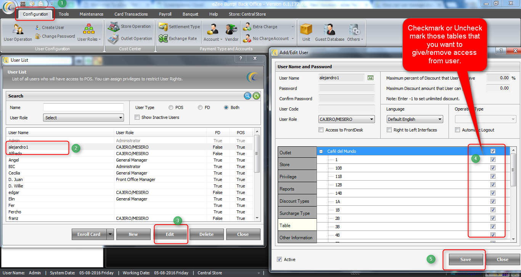This screenshot has width=521, height=277.
Task: Click the first quick access grid icon
Action: tap(23, 3)
